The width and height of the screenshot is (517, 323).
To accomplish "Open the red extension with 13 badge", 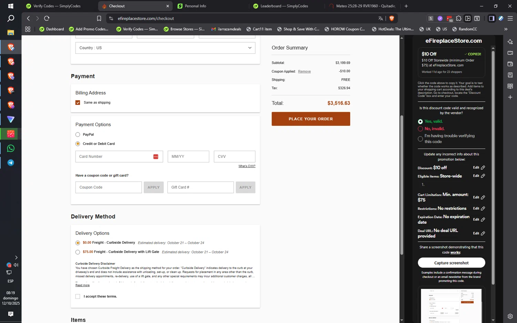I will [x=449, y=18].
